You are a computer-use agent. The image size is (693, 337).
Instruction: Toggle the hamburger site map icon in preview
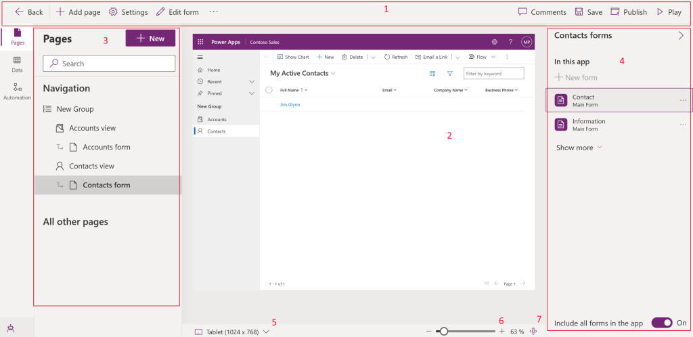(200, 57)
